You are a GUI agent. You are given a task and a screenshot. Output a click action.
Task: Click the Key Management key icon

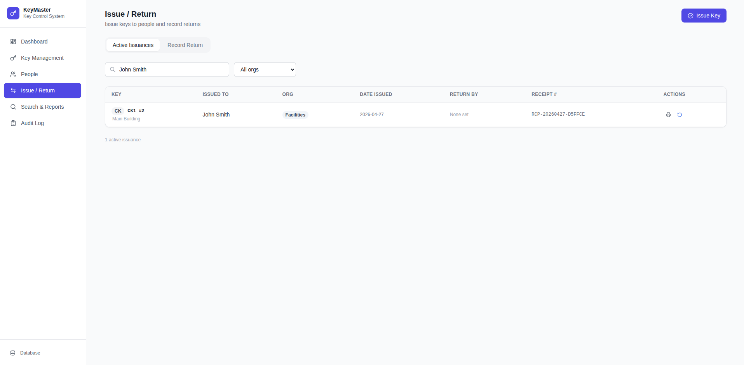coord(13,58)
